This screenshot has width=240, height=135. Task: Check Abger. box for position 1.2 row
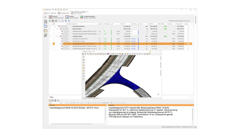(x=188, y=34)
